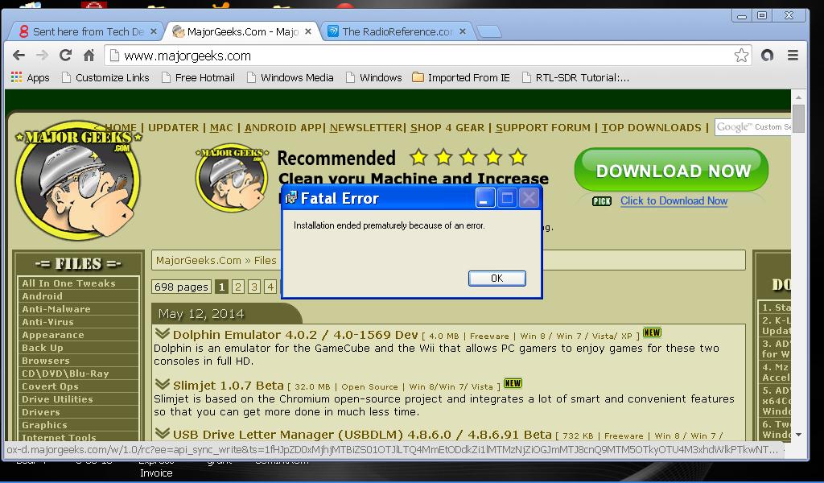Close the Sent here from Tech tab
824x483 pixels.
(154, 31)
